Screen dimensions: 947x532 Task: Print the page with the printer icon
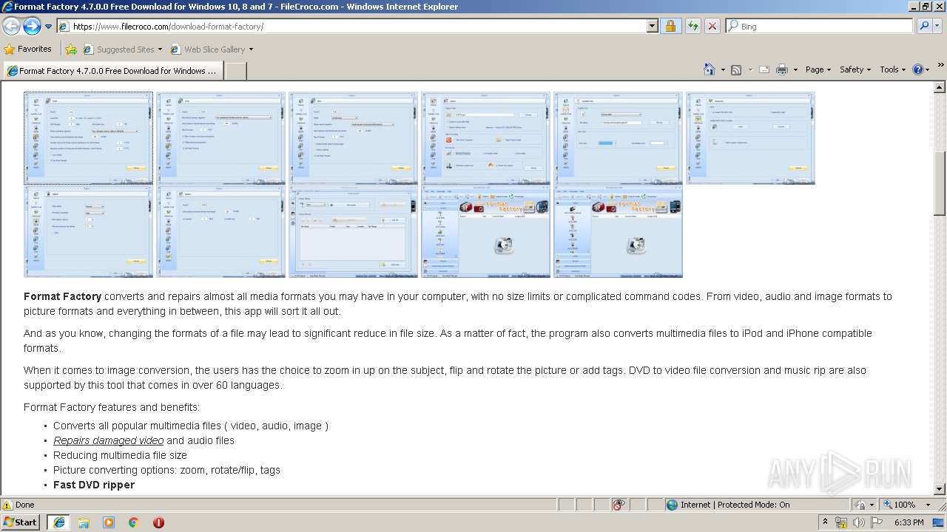(x=783, y=69)
